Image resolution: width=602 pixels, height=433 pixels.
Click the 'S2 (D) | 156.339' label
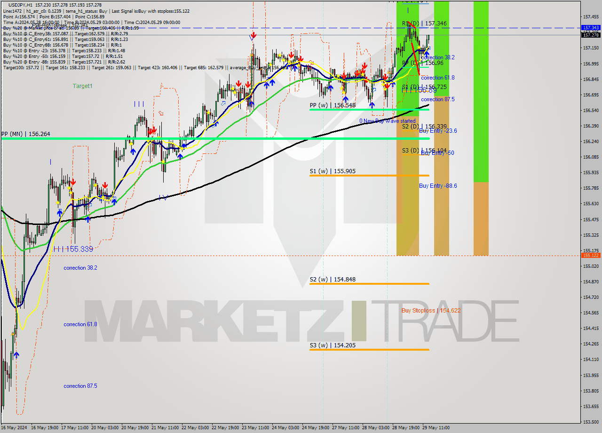[x=424, y=127]
